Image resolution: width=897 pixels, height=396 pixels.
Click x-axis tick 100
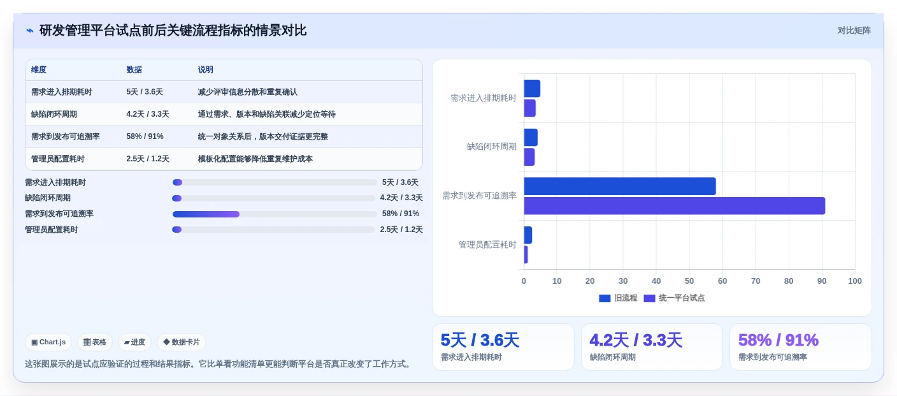coord(855,281)
